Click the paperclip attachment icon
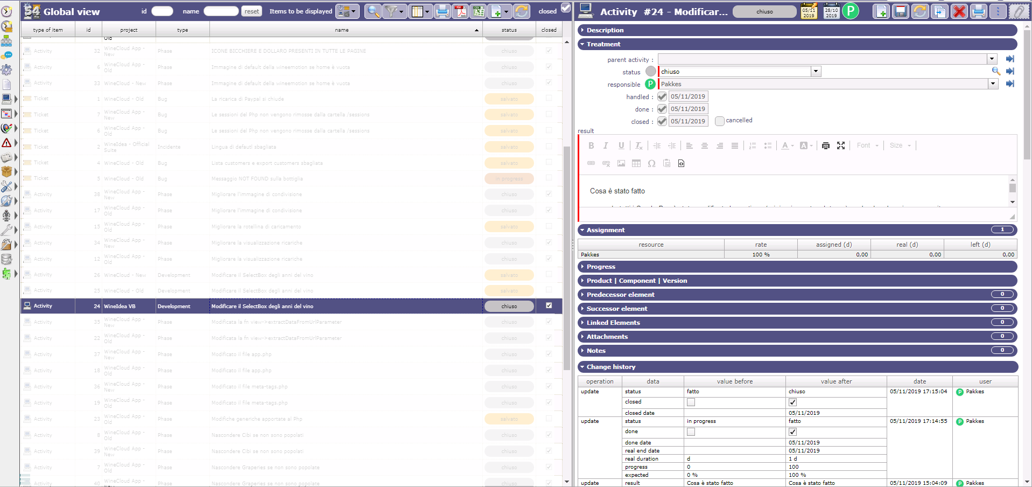 pyautogui.click(x=1018, y=11)
